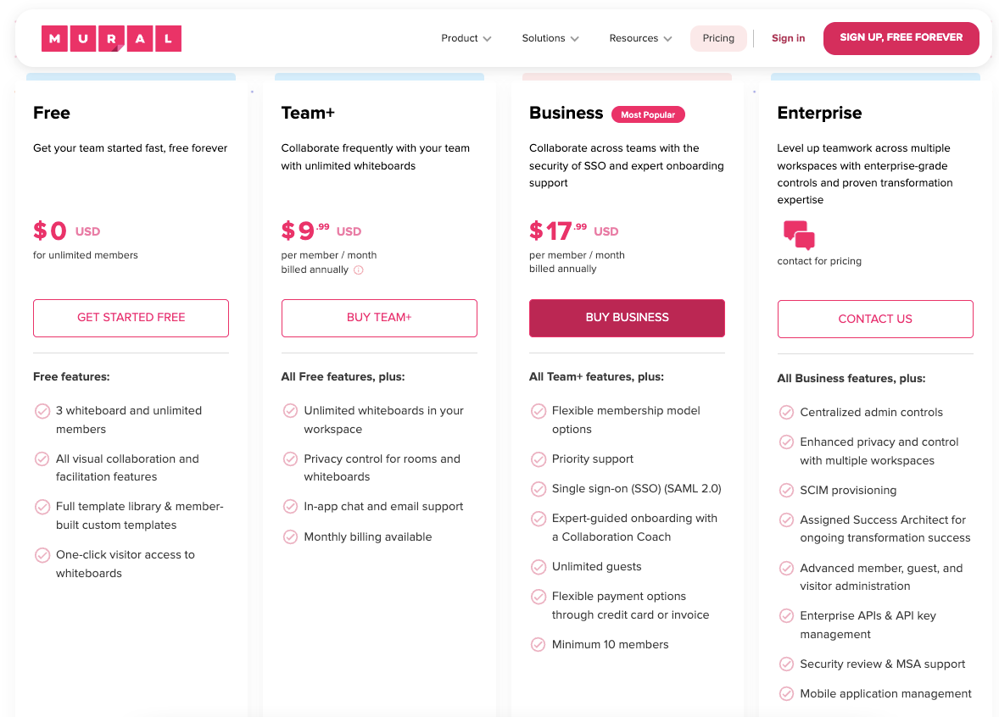The height and width of the screenshot is (717, 999).
Task: Click check icon beside Priority support
Action: tap(538, 459)
